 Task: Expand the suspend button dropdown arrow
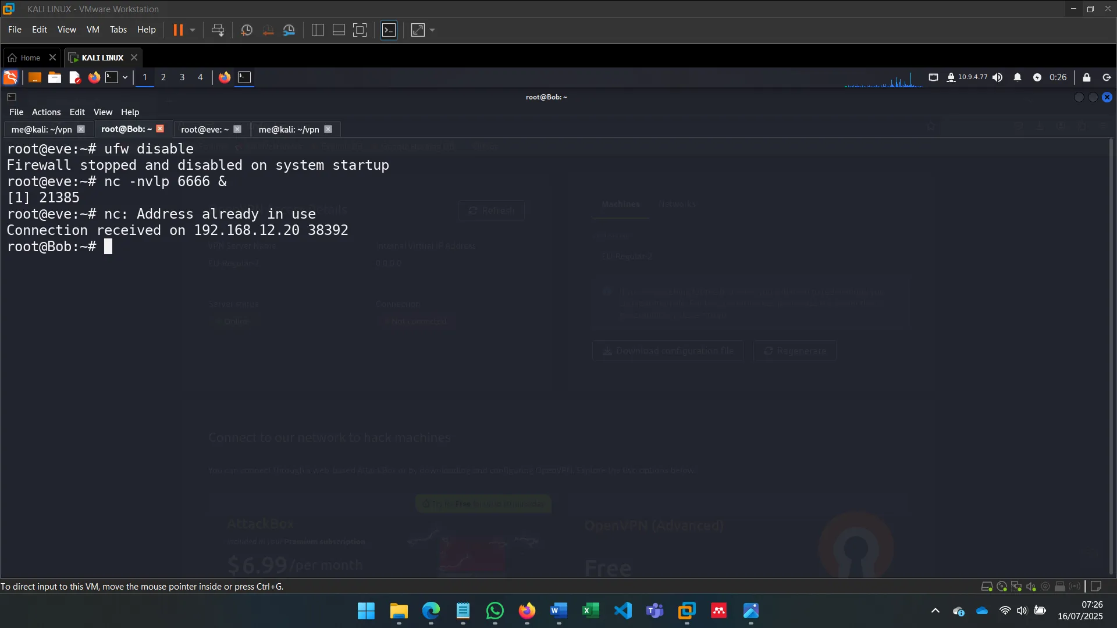pos(192,30)
